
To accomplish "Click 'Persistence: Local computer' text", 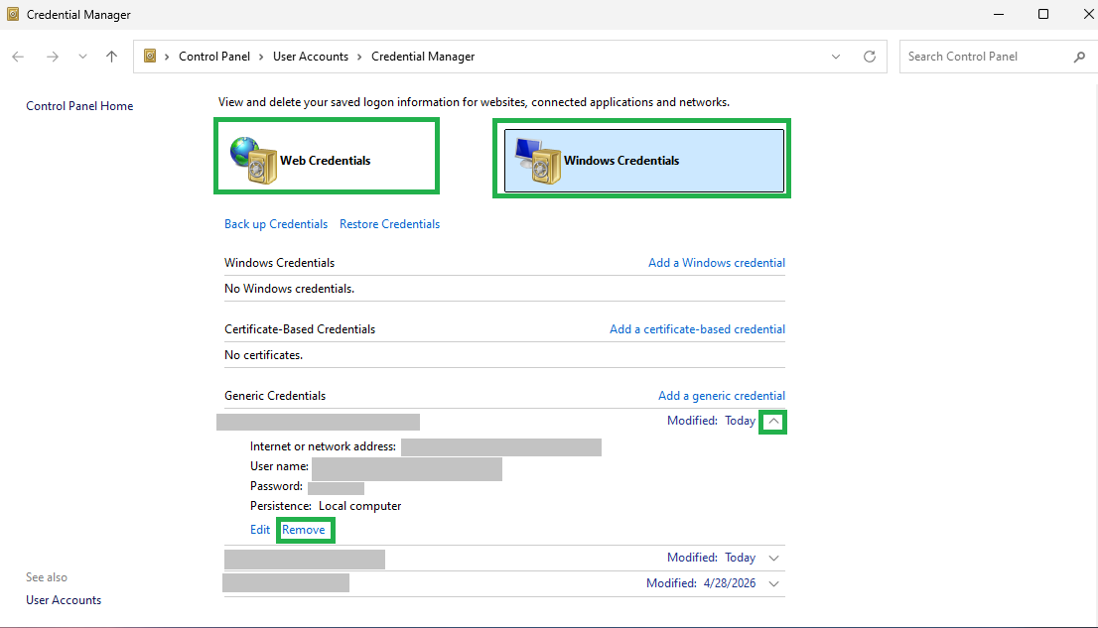I will (x=326, y=506).
